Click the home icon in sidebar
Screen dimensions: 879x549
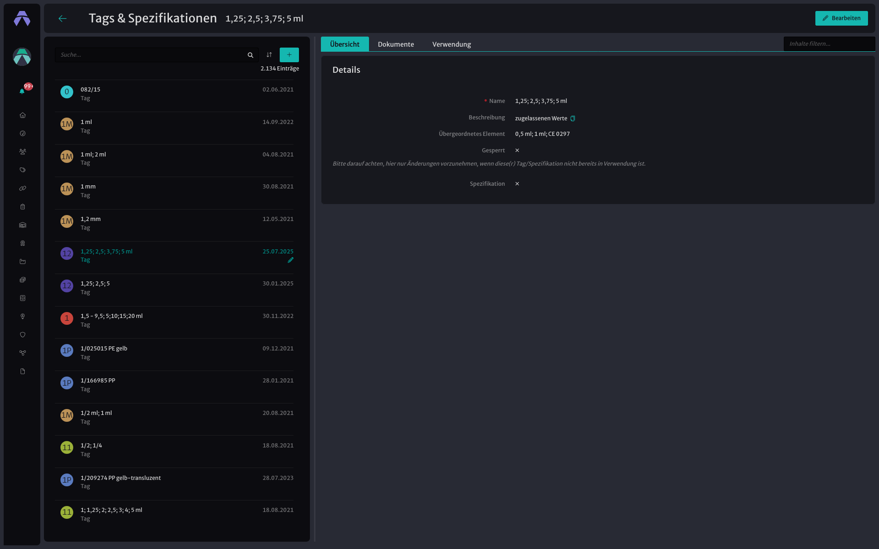[x=22, y=115]
